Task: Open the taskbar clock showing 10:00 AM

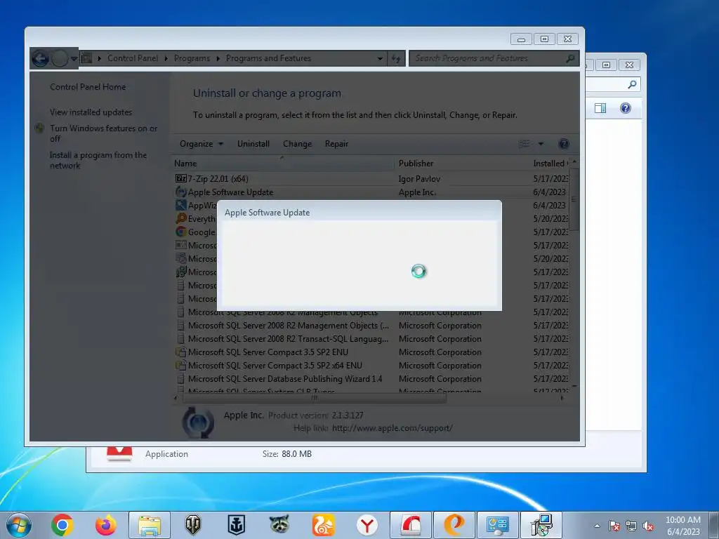Action: pyautogui.click(x=682, y=526)
